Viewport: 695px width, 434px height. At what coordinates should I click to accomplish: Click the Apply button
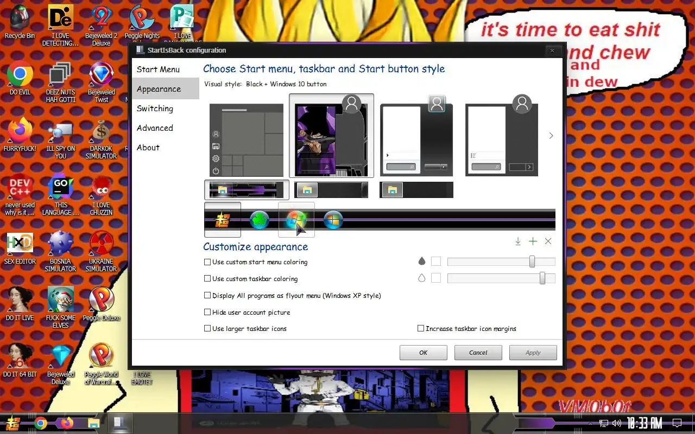click(x=533, y=353)
